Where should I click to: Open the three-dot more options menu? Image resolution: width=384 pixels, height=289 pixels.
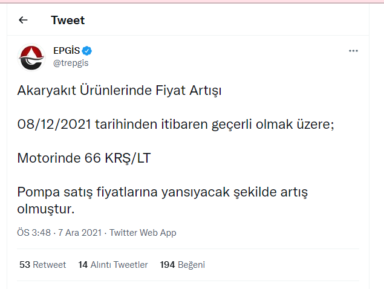click(354, 51)
